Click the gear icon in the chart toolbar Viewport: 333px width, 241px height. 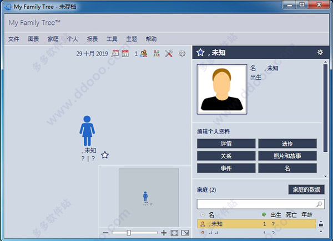point(182,53)
